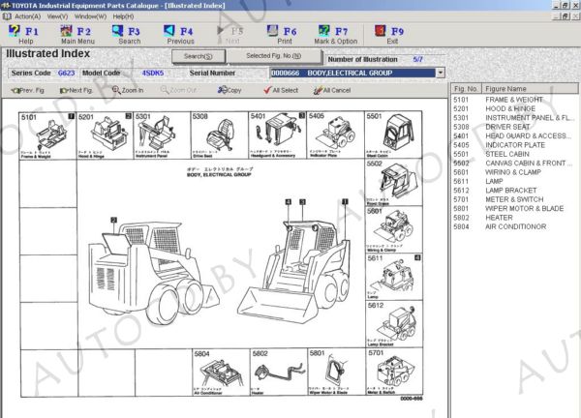This screenshot has height=418, width=581.
Task: Open F7 Mark & Option
Action: (336, 35)
